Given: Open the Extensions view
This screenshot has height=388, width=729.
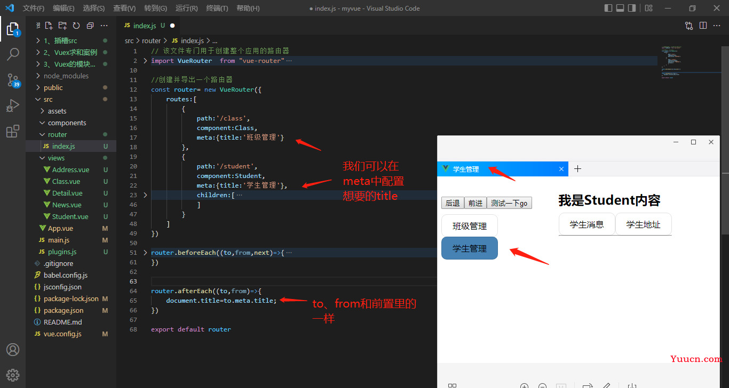Looking at the screenshot, I should pos(13,131).
